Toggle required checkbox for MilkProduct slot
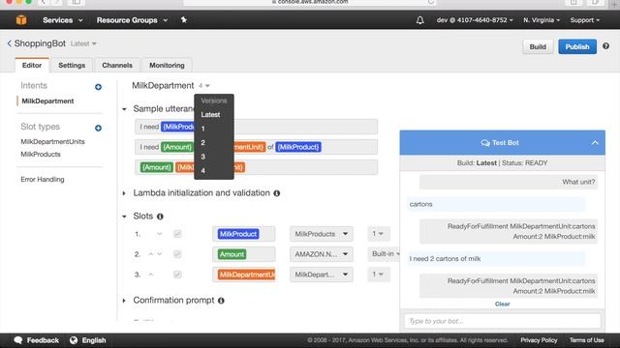 [x=177, y=234]
